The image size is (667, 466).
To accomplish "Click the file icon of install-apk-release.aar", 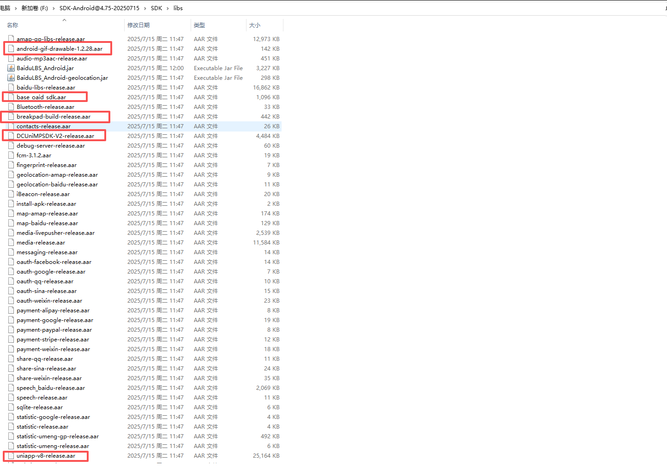I will [x=11, y=203].
